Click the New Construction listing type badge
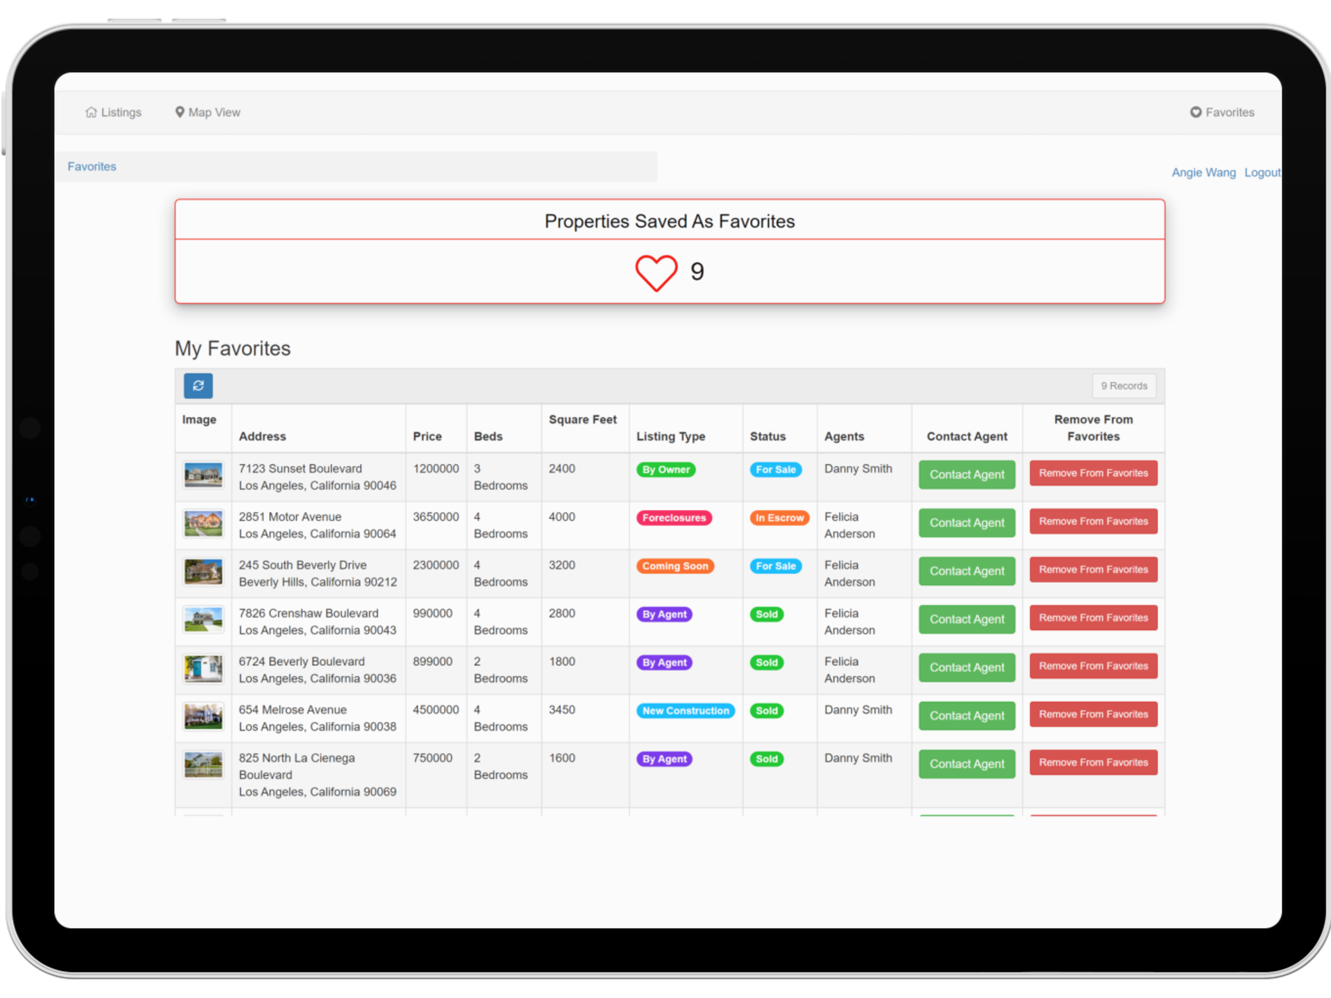 (686, 711)
